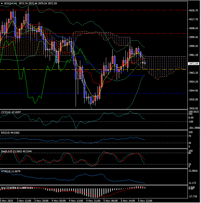This screenshot has height=203, width=201.
Task: Click the GOLD#,H1 chart symbol title
Action: (x=10, y=3)
